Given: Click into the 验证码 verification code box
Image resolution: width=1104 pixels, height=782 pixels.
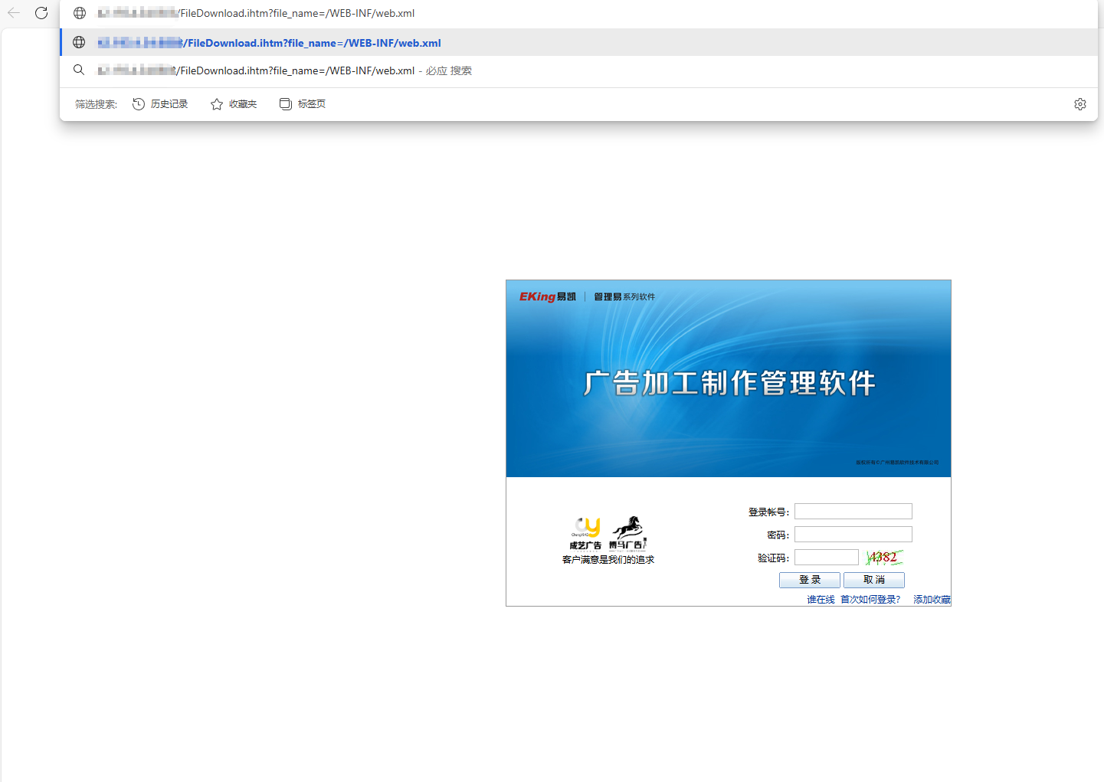Looking at the screenshot, I should [x=826, y=558].
